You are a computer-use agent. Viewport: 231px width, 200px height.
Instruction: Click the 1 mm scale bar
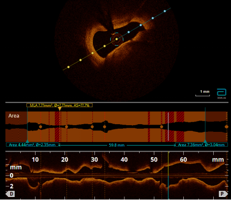point(203,96)
